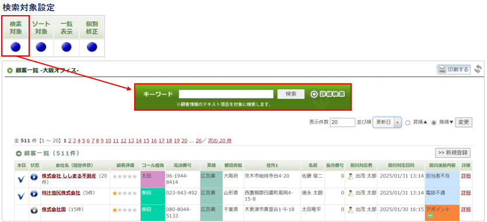Click the play status icon for 樹辻池尻株式会社
Screen dimensions: 487x222
[x=34, y=194]
